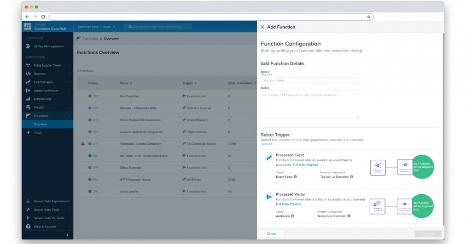Open iQ Tag Management in sidebar

(48, 46)
